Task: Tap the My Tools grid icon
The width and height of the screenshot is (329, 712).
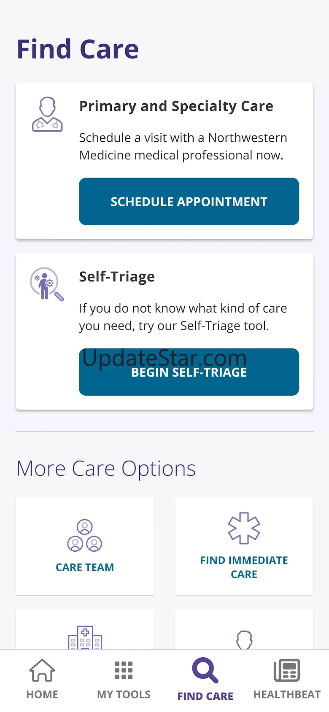Action: (124, 670)
